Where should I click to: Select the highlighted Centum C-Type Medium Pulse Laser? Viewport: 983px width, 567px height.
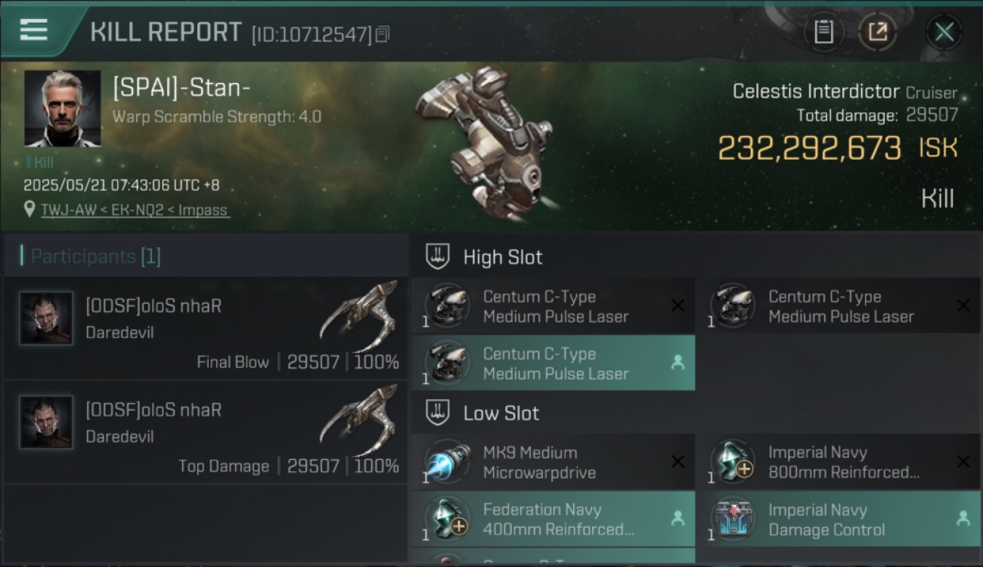553,364
